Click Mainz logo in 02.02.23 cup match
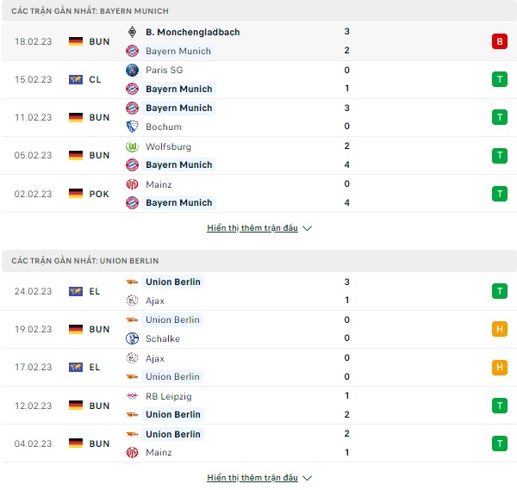The width and height of the screenshot is (517, 490). point(132,184)
